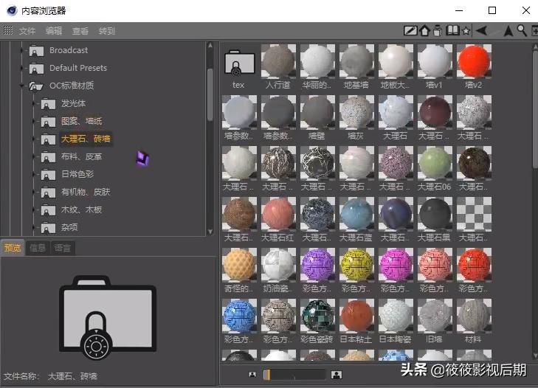Viewport: 538px width, 388px height.
Task: Choose the 大理石黑 material
Action: tap(435, 214)
